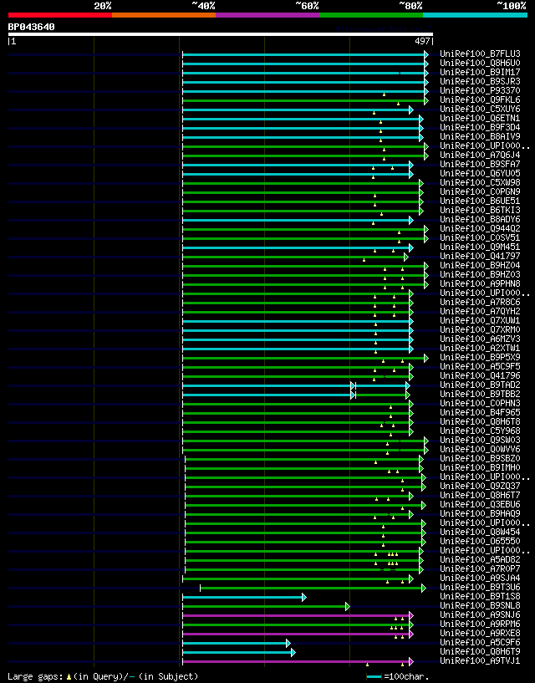Click the red 20% identity color segment

pyautogui.click(x=60, y=15)
